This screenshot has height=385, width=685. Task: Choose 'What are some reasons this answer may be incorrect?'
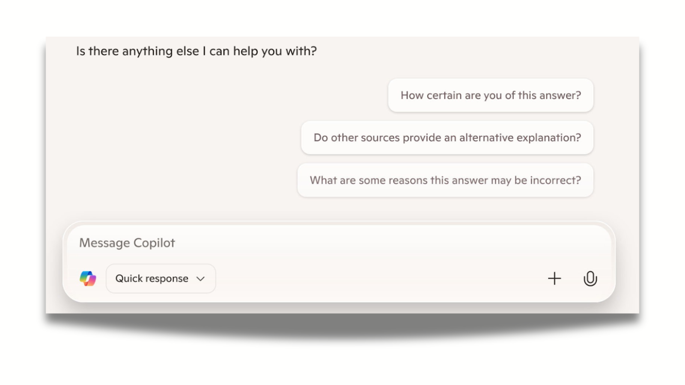click(445, 180)
